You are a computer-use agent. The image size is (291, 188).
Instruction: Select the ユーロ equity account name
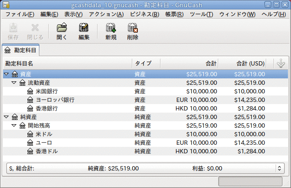click(44, 143)
